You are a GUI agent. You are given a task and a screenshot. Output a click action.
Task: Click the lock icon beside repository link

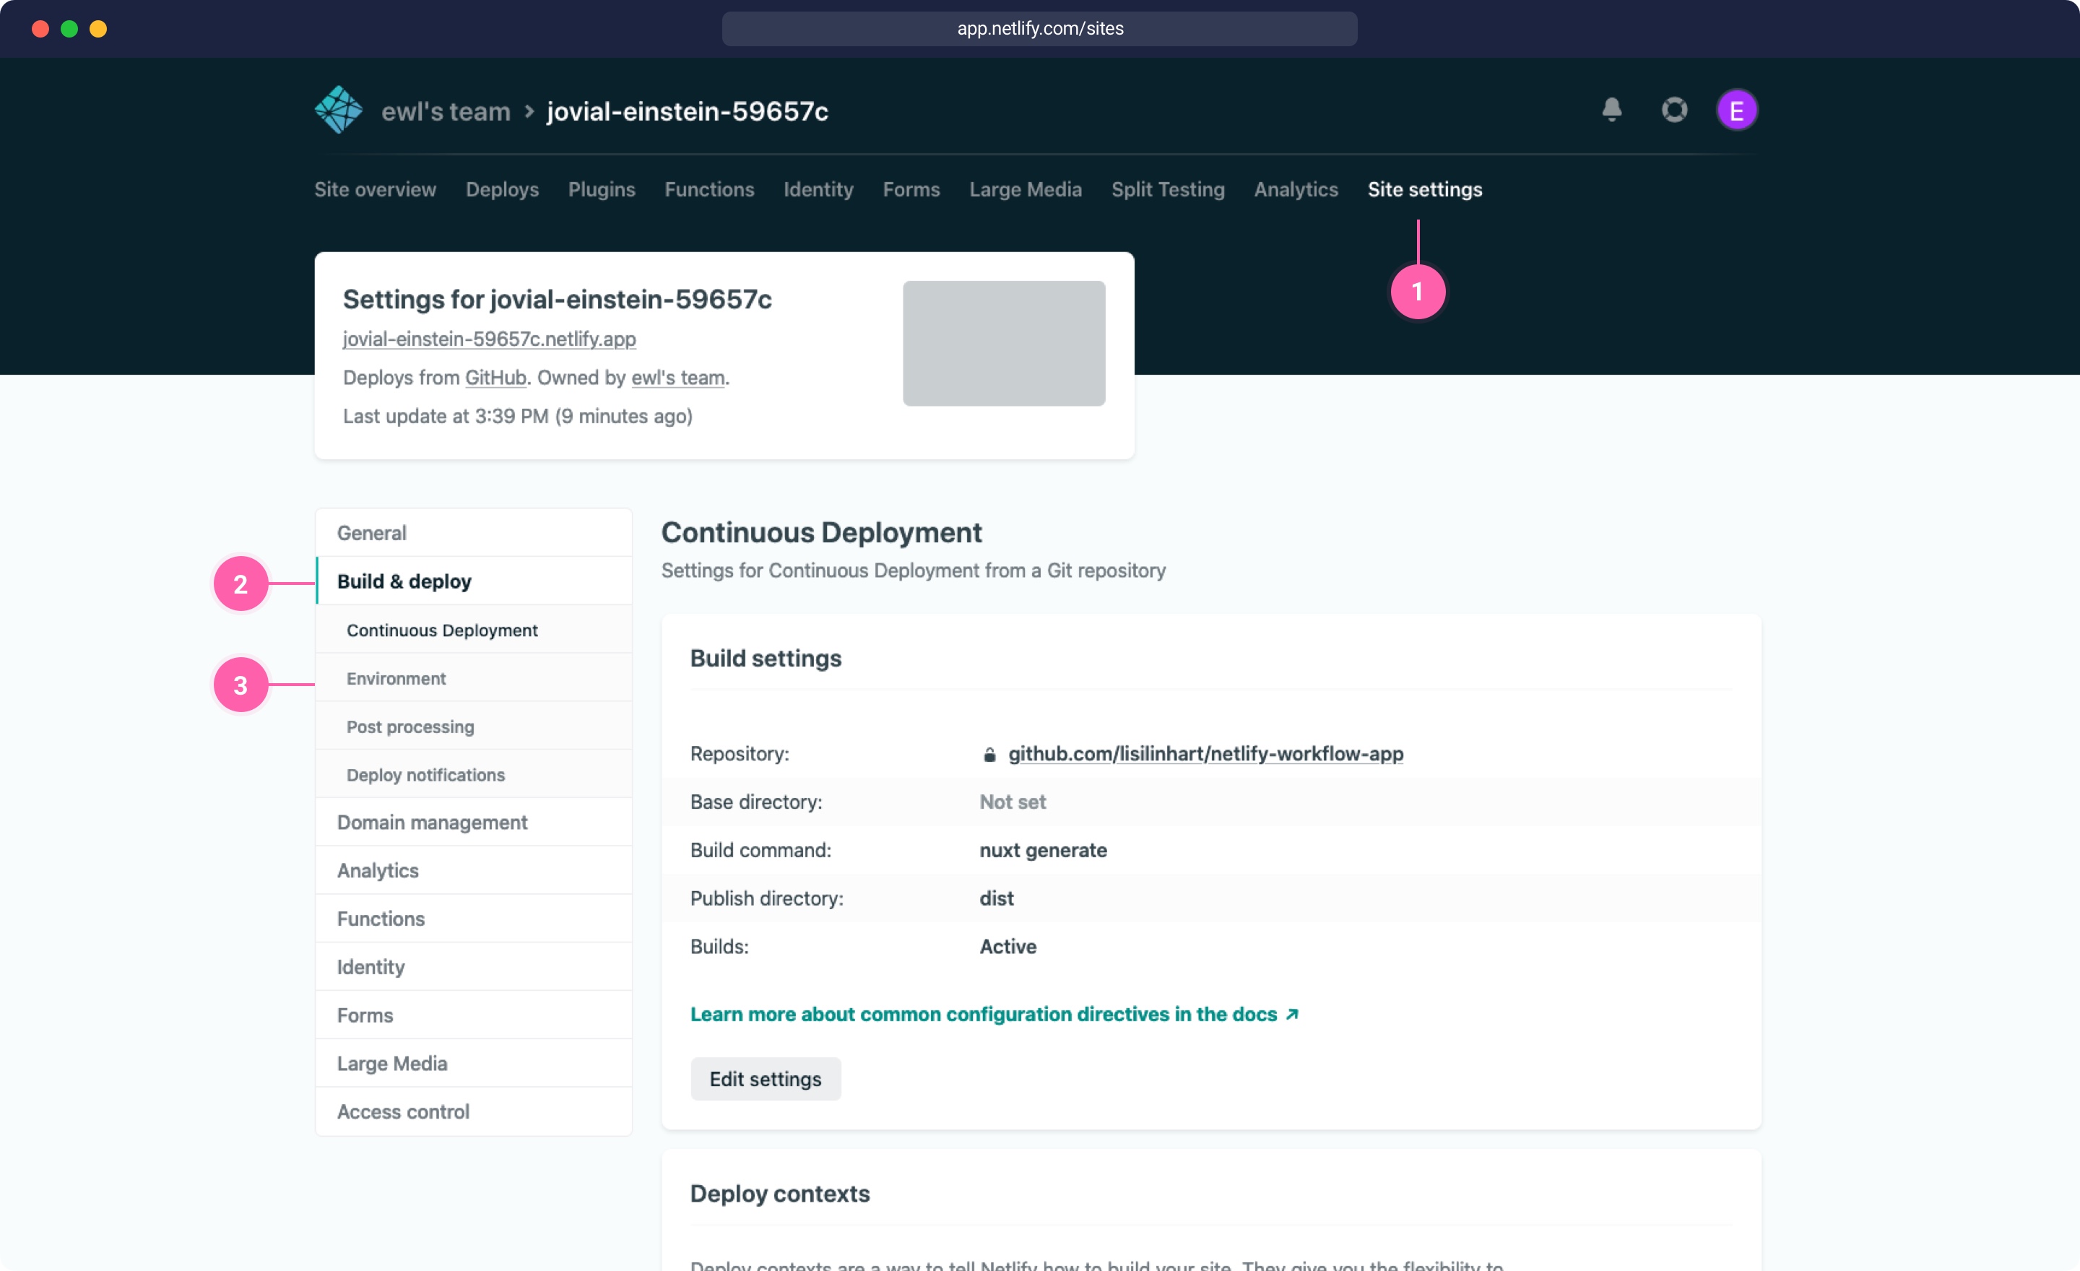pos(989,755)
